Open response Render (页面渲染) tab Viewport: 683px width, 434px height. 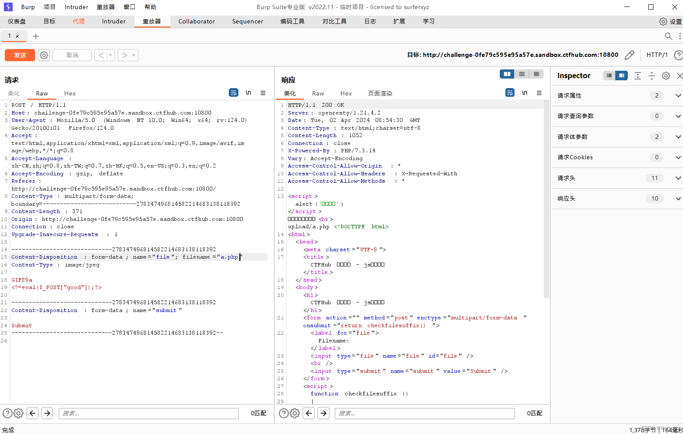tap(380, 93)
